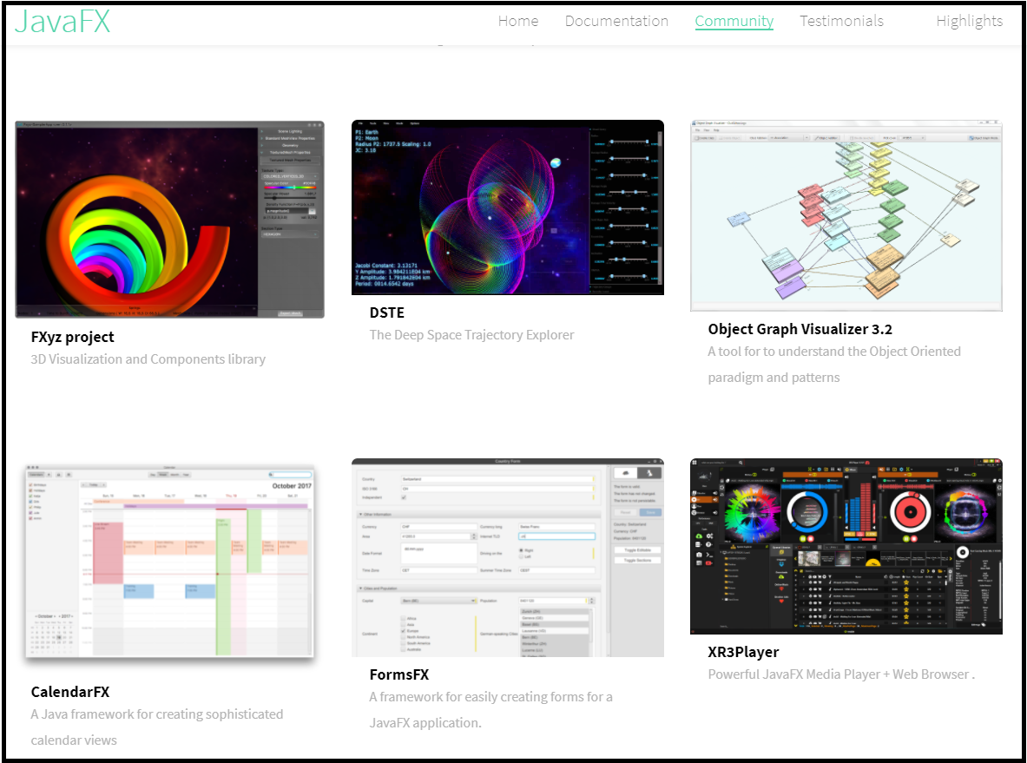Click the FXyz project title
This screenshot has height=763, width=1027.
tap(72, 337)
